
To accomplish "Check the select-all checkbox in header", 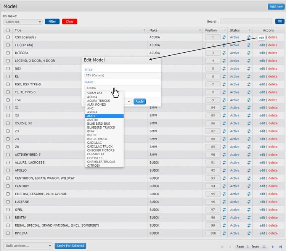I will tap(8, 30).
